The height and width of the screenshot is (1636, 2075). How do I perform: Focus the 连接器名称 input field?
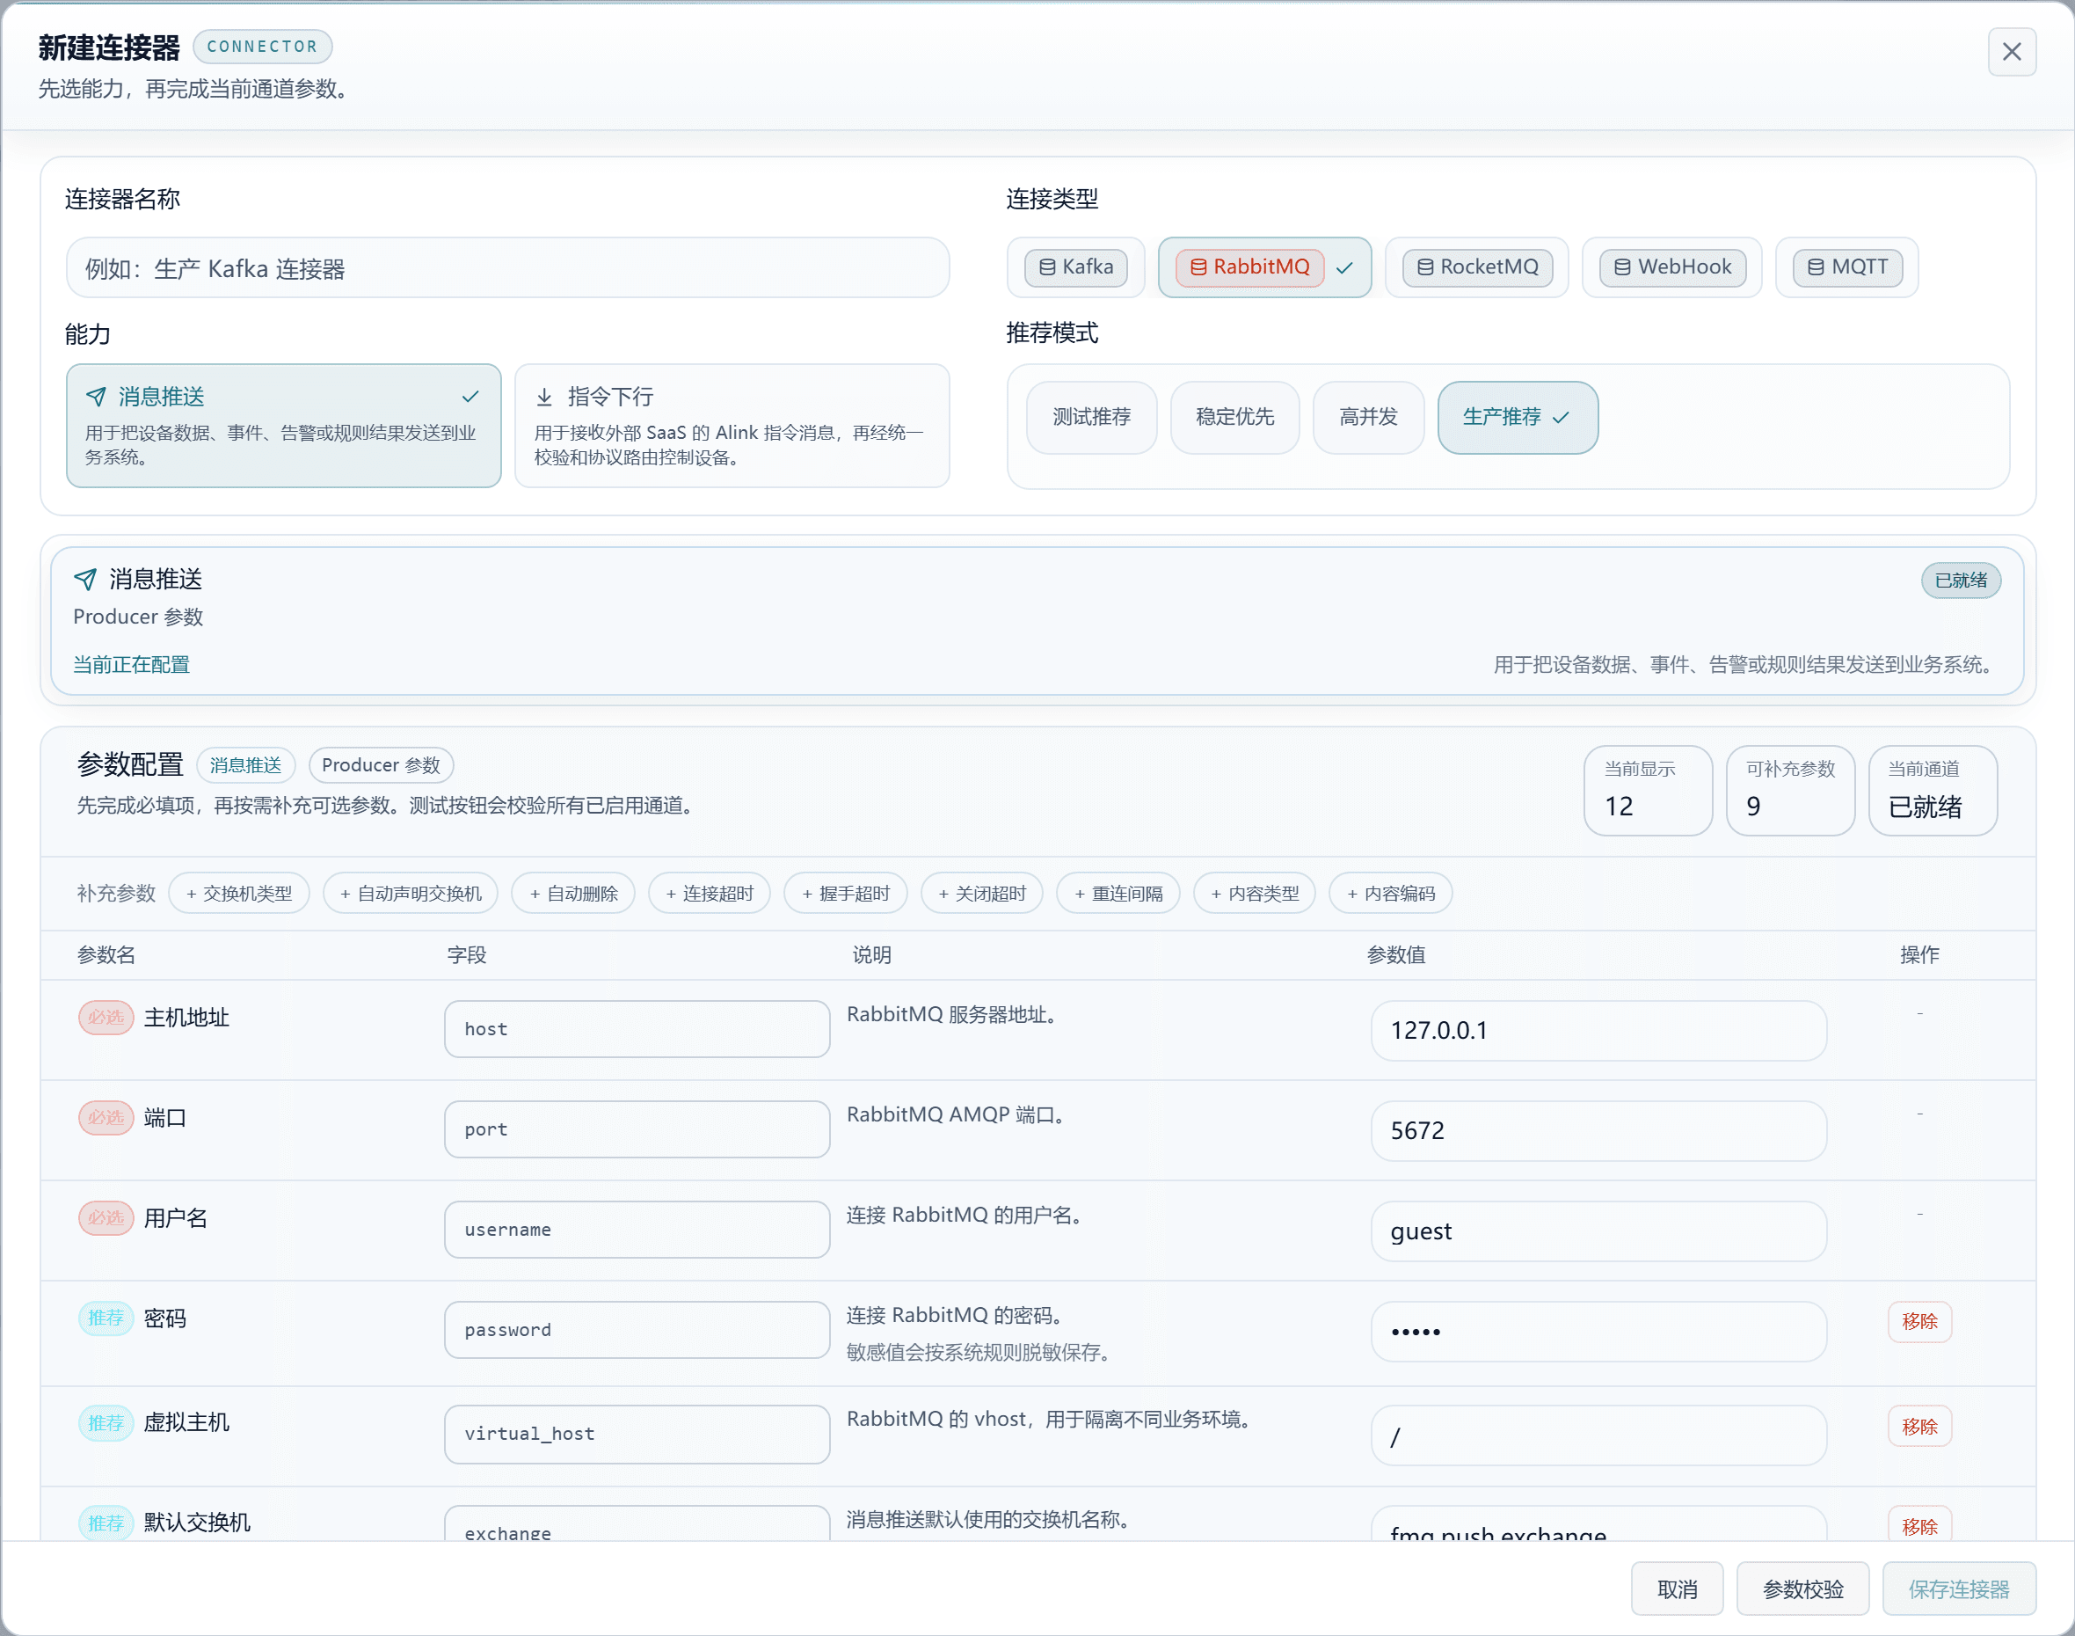[x=507, y=268]
